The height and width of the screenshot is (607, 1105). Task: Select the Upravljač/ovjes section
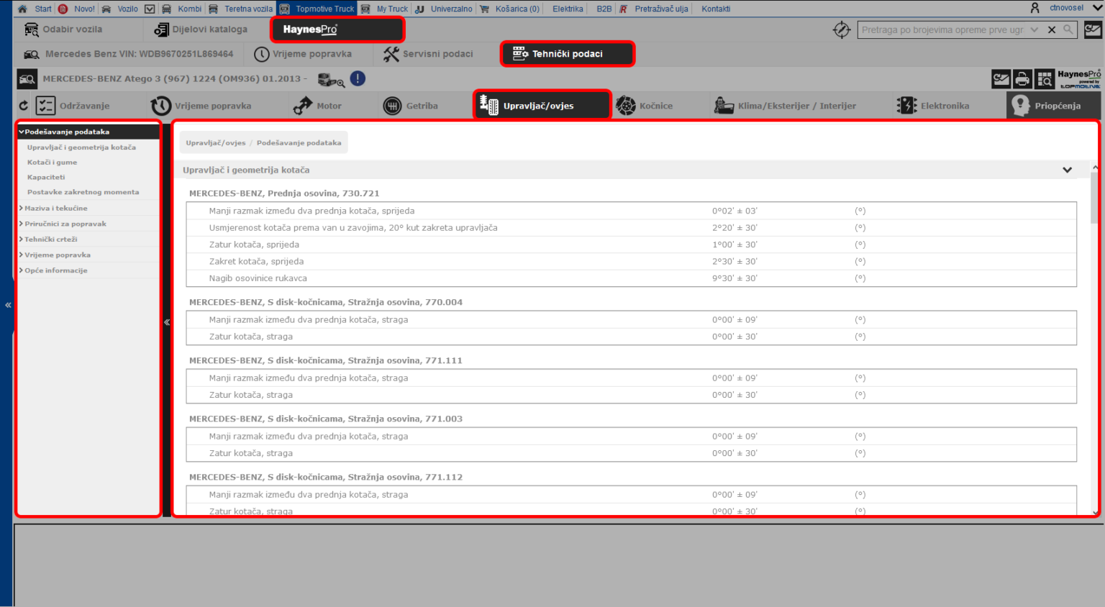(542, 106)
